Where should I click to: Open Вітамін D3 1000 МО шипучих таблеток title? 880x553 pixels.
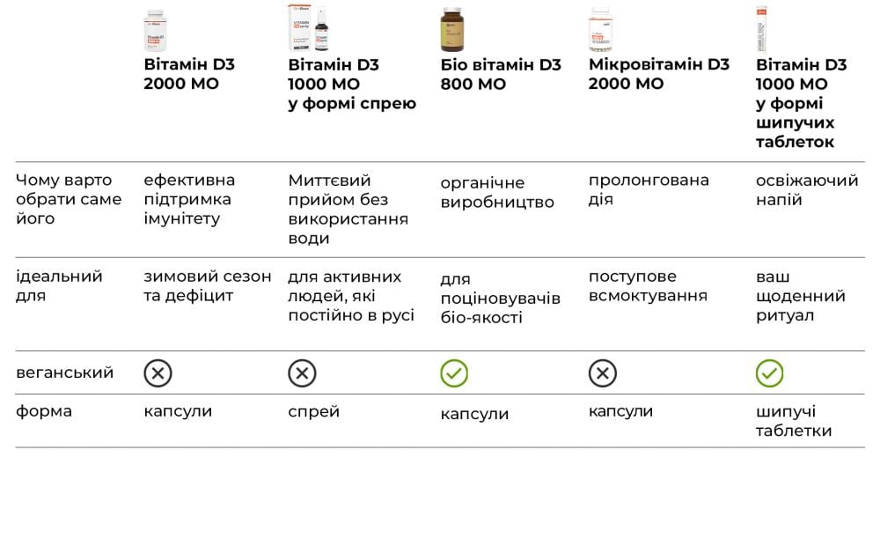801,103
